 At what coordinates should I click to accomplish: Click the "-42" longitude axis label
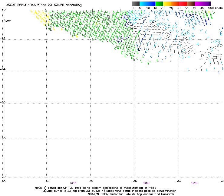tap(46, 181)
